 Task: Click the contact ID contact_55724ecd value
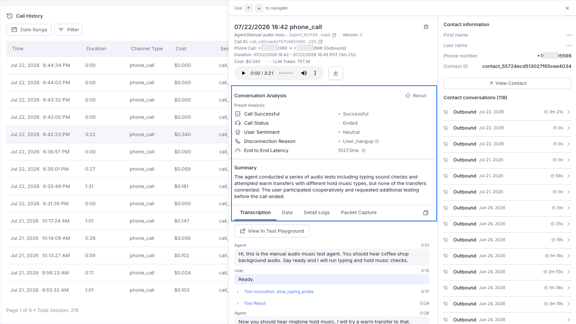(x=527, y=66)
